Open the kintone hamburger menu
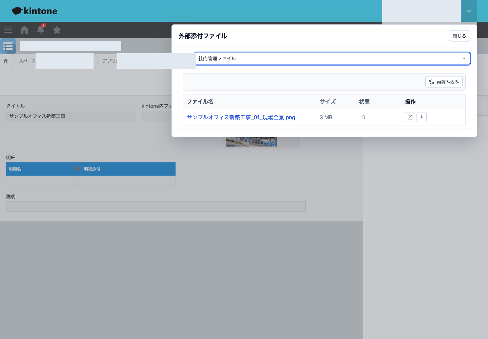 coord(8,30)
